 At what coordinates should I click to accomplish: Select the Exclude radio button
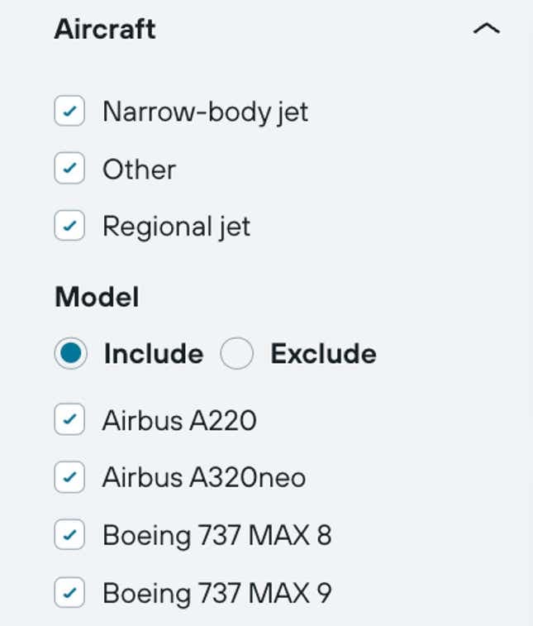[x=236, y=354]
